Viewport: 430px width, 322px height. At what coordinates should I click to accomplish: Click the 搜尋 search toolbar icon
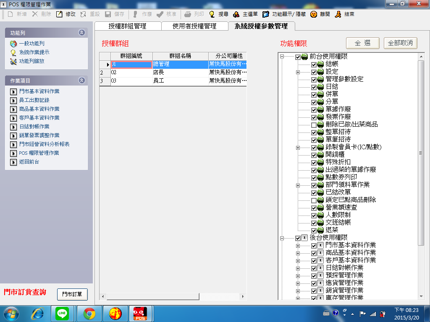[x=212, y=14]
